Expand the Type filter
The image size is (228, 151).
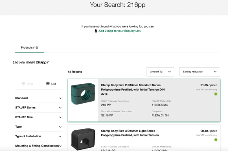pyautogui.click(x=39, y=127)
